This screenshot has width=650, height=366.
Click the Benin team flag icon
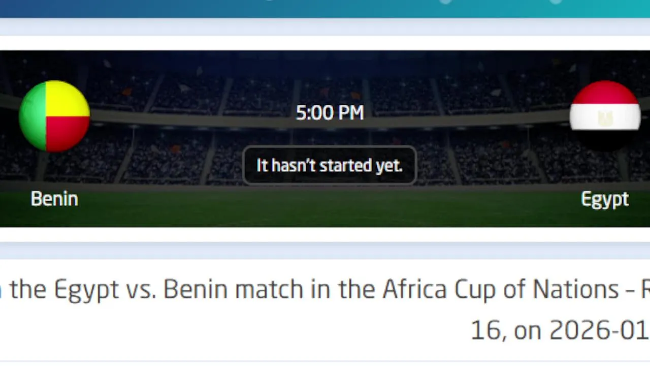(x=54, y=116)
